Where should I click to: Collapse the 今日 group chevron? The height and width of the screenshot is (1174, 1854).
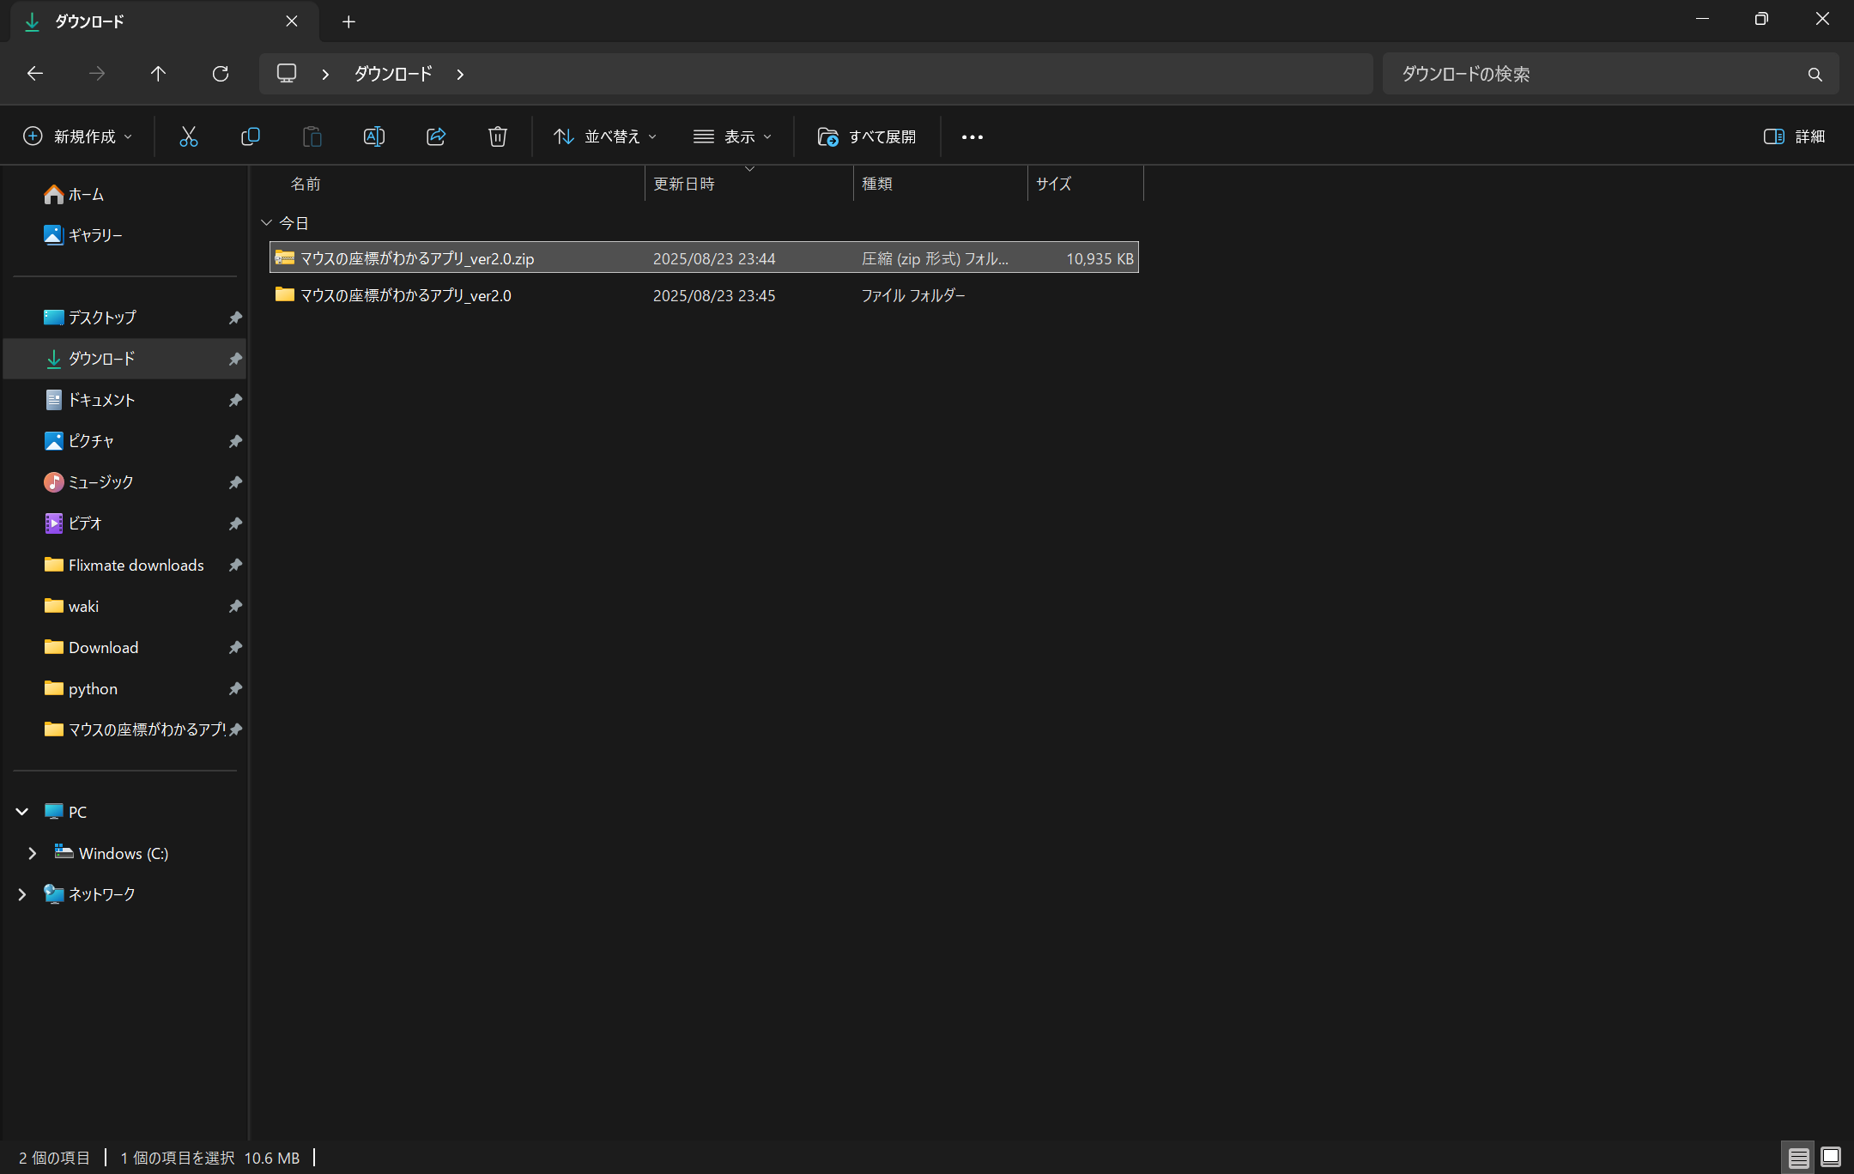[266, 223]
